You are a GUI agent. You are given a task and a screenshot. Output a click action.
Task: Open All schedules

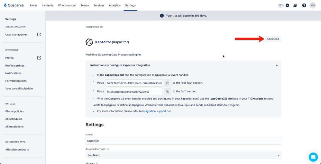pyautogui.click(x=14, y=119)
